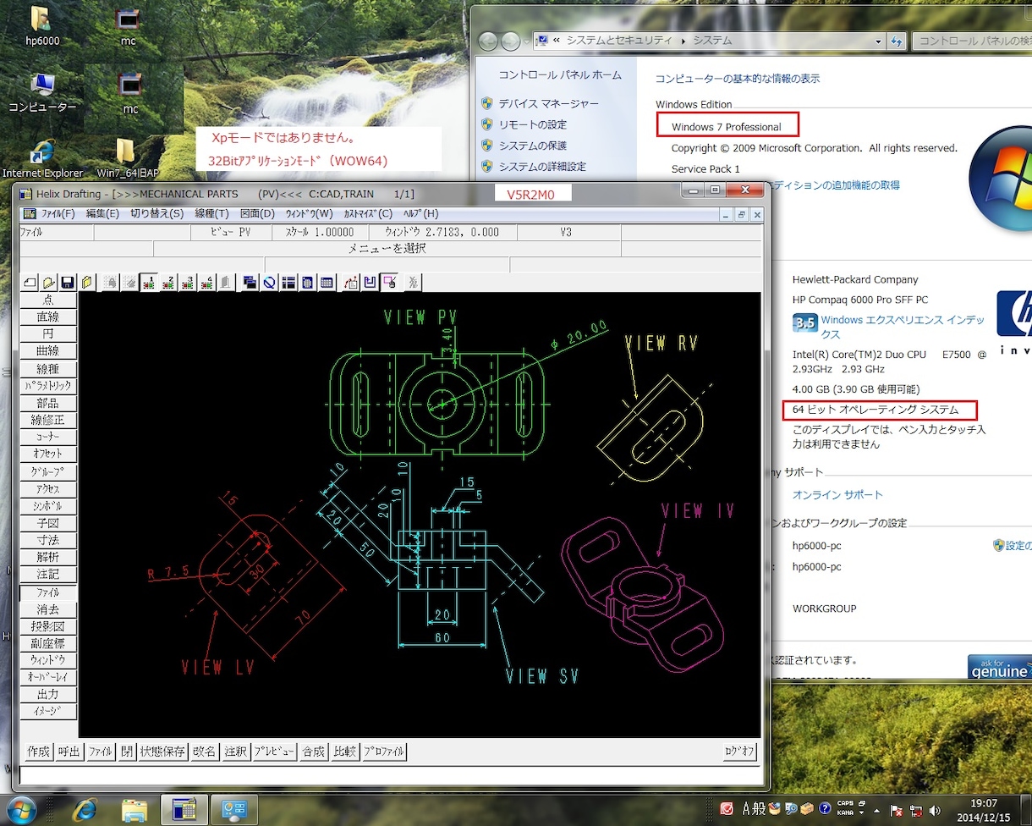Toggle the KANA indicator on IME bar

tap(845, 812)
